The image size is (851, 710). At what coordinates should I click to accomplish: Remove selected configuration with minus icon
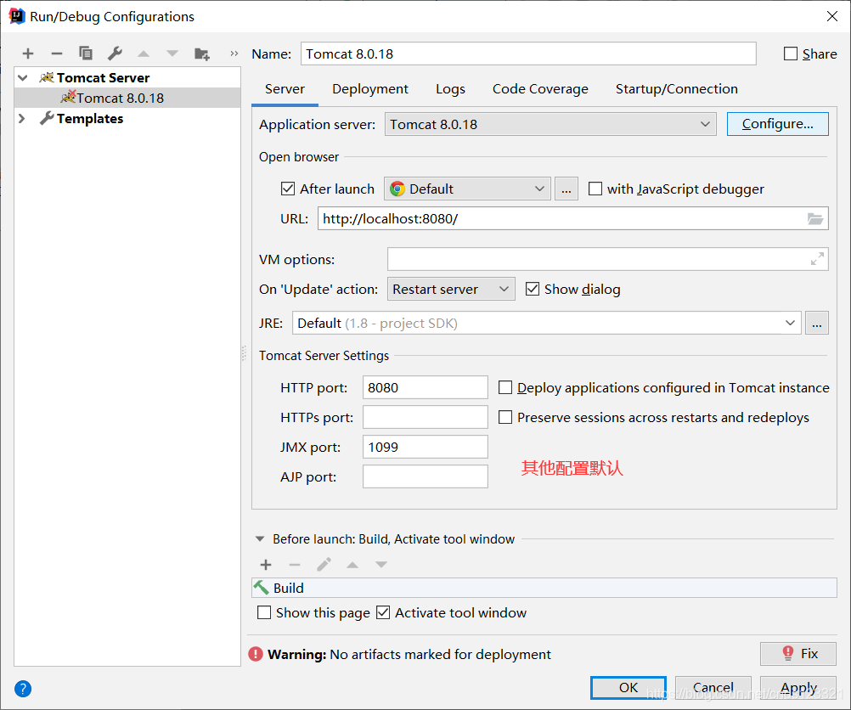56,54
